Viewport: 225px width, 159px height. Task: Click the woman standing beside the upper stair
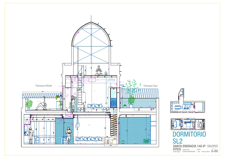(73, 104)
